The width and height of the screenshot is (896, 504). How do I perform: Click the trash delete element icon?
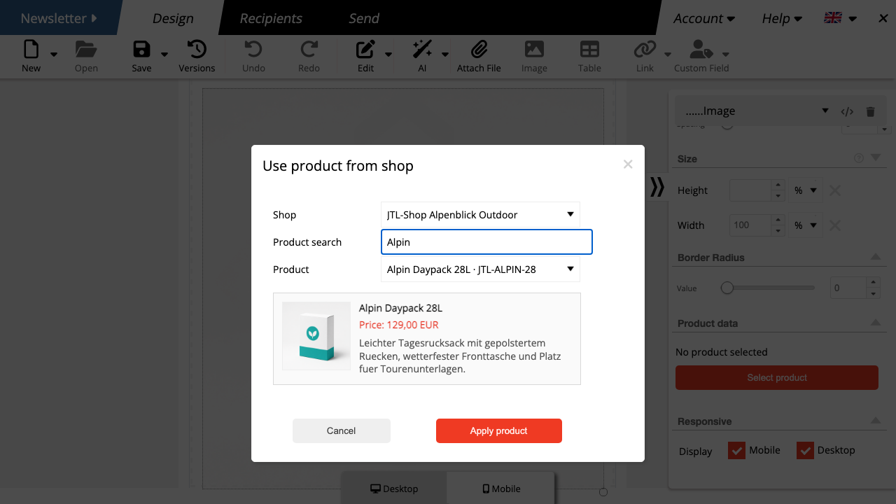pyautogui.click(x=871, y=111)
